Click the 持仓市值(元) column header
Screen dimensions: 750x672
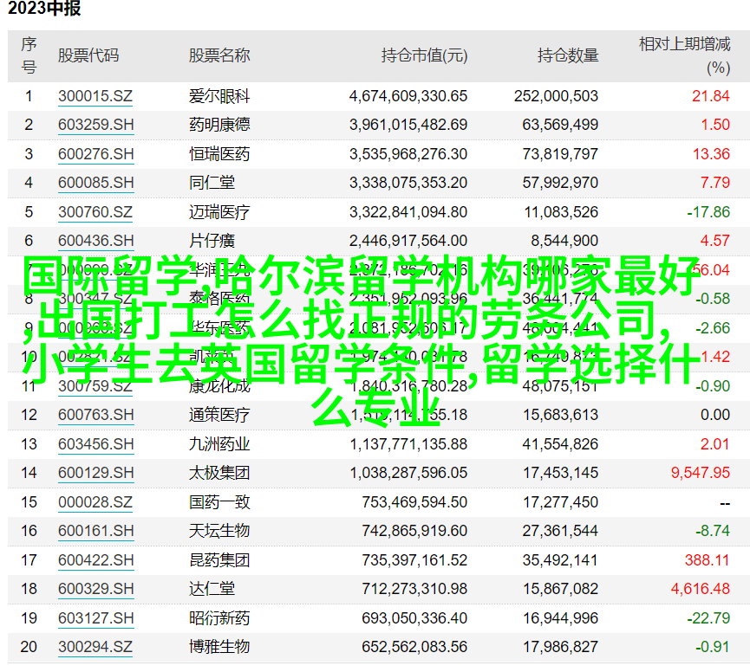[x=424, y=55]
